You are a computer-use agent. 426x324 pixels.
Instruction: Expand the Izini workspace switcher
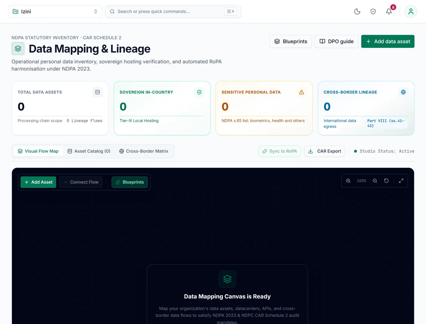pos(55,12)
